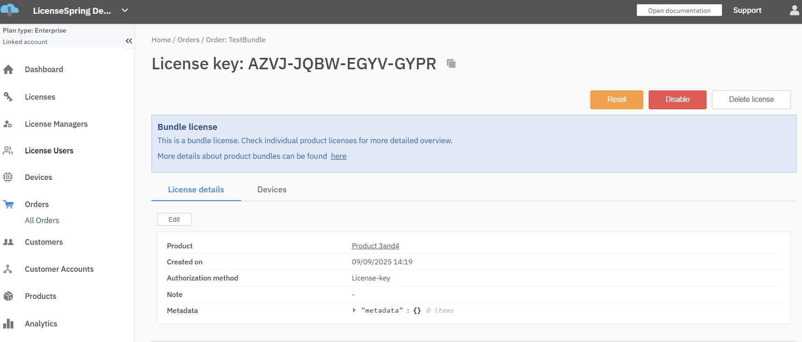
Task: Select the License details tab
Action: coord(196,190)
